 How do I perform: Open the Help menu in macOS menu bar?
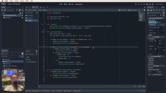31,1
